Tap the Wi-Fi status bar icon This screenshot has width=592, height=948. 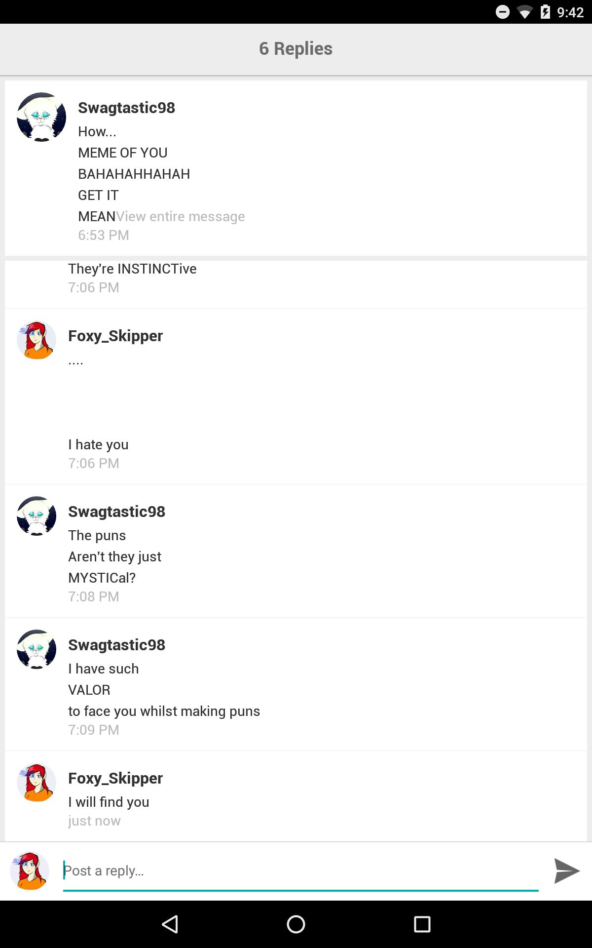tap(524, 12)
